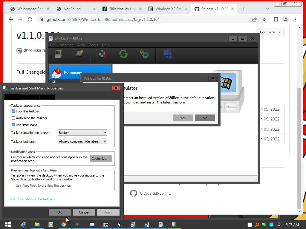Image resolution: width=306 pixels, height=229 pixels.
Task: Select the Homepage item in WinBox sidebar
Action: [x=80, y=72]
